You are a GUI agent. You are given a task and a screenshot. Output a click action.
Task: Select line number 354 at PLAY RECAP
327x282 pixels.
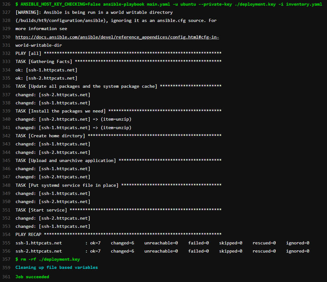click(7, 234)
